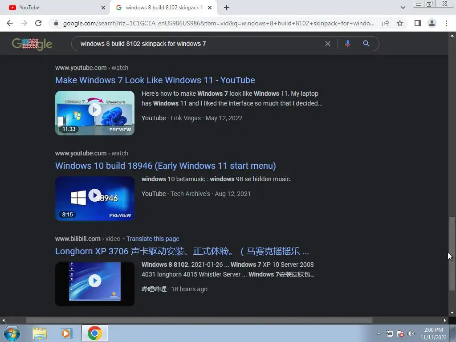
Task: Select the windows 8 build 8102 tab
Action: (164, 8)
